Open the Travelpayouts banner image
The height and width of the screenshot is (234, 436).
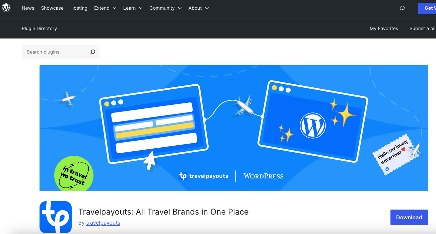coord(234,128)
